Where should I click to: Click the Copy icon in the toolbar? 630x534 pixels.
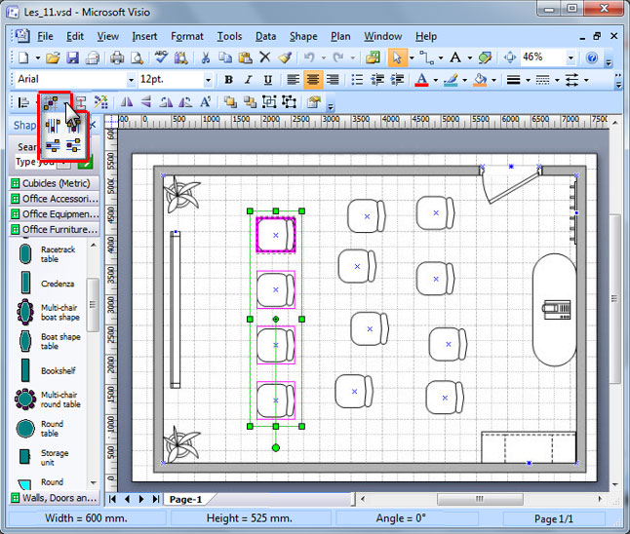tap(225, 57)
